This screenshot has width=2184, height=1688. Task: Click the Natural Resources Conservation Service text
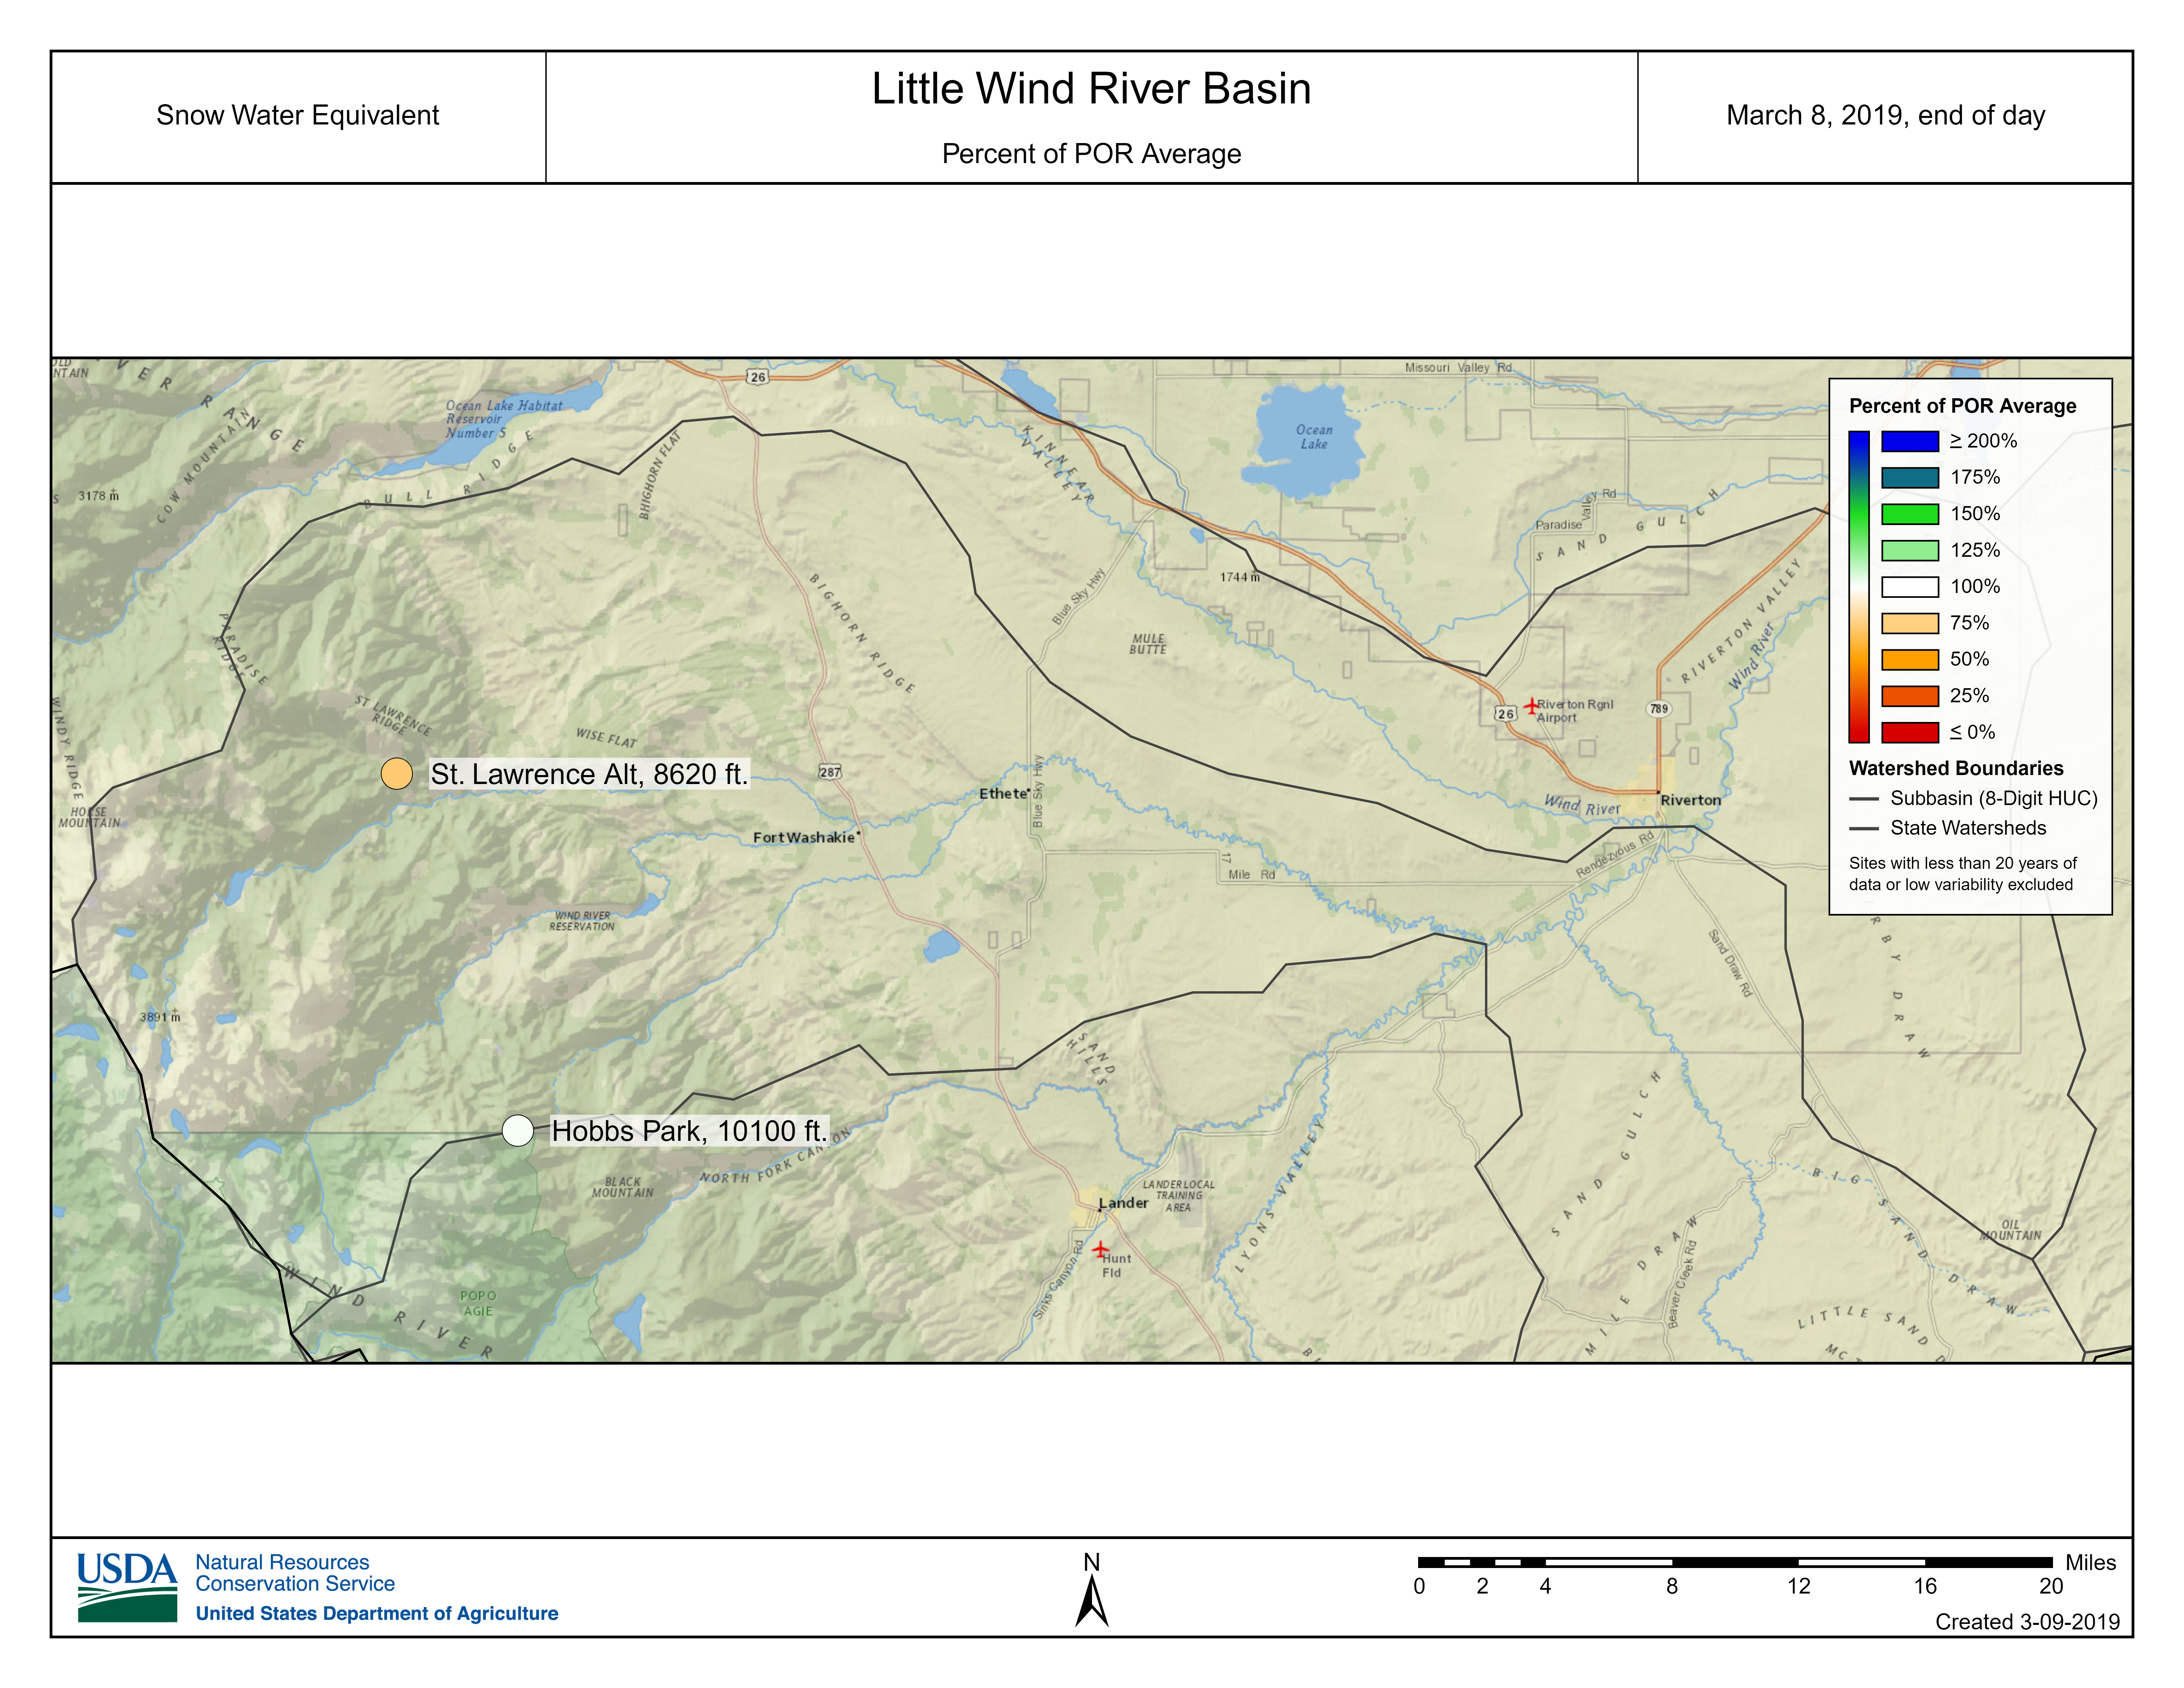point(295,1573)
